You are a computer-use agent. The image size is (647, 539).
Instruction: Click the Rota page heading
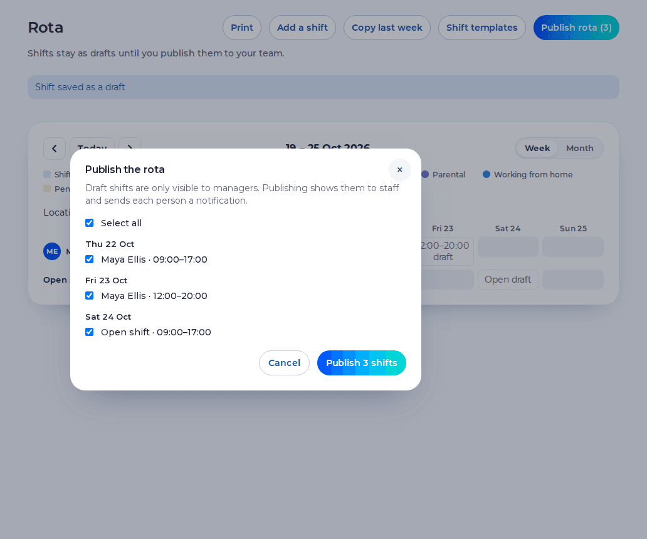pos(45,28)
